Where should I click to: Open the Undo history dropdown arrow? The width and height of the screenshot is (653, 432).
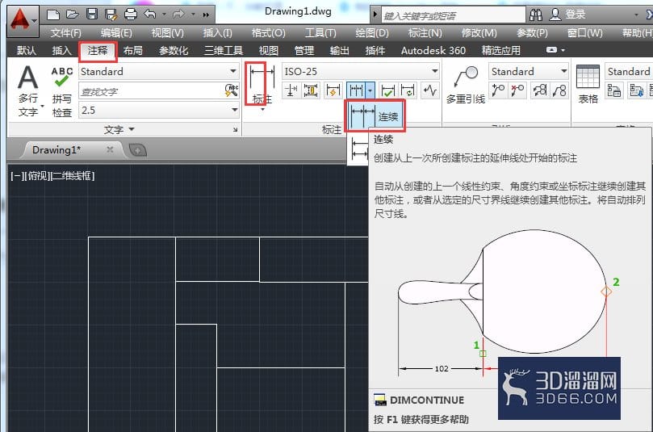164,15
